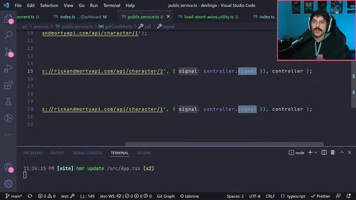Select the TERMINAL panel tab
Image resolution: width=356 pixels, height=200 pixels.
pos(120,153)
